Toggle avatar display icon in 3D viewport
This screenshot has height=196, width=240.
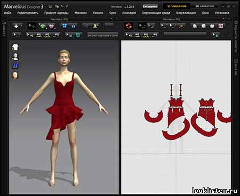pos(15,56)
